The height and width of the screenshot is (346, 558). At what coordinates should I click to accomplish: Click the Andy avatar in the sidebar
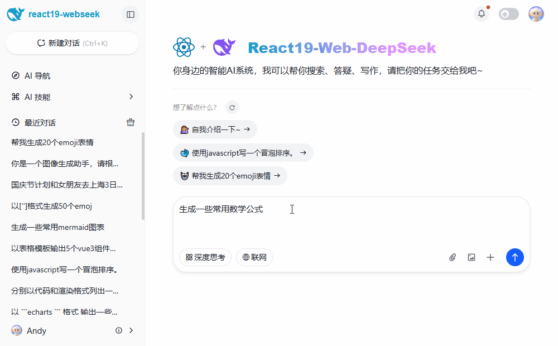click(17, 330)
